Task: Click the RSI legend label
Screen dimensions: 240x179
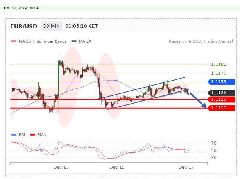Action: point(22,134)
